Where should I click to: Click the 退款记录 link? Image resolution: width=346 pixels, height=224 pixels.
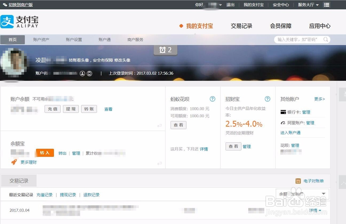[x=91, y=195]
